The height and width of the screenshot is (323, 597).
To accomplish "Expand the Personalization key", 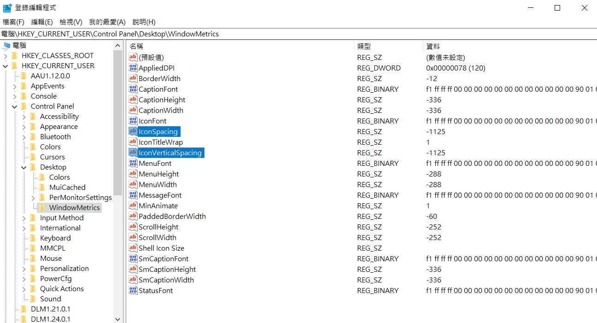I will [x=24, y=269].
